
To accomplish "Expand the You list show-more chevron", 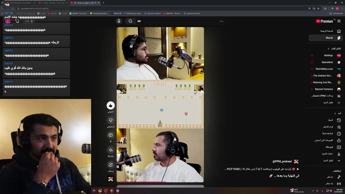I will (339, 161).
